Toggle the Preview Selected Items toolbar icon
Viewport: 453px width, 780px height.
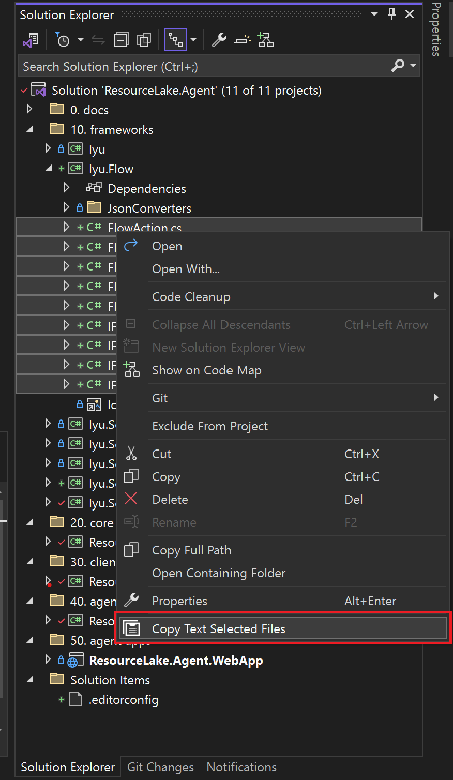pos(242,40)
